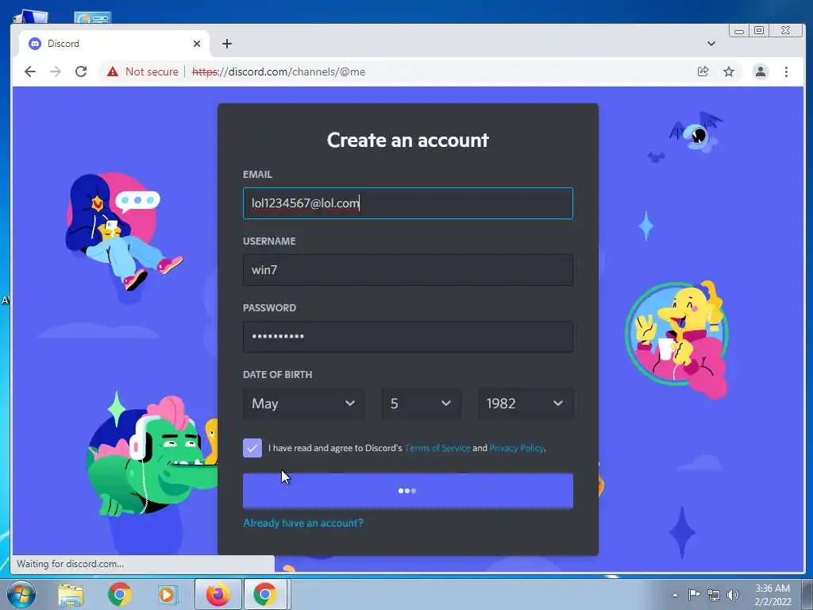Open the Action Center flag icon
Viewport: 813px width, 610px height.
tap(694, 594)
